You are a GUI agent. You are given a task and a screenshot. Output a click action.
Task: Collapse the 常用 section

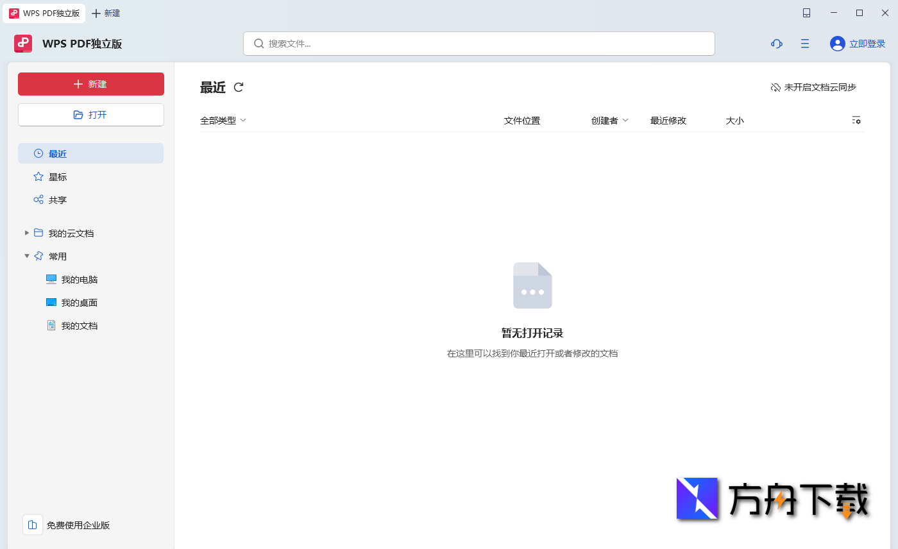pyautogui.click(x=26, y=256)
